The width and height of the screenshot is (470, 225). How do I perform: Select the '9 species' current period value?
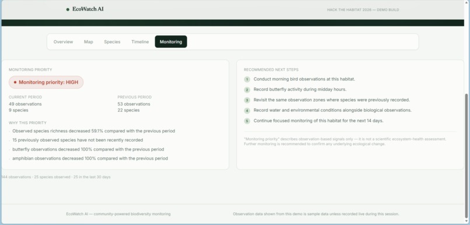19,110
